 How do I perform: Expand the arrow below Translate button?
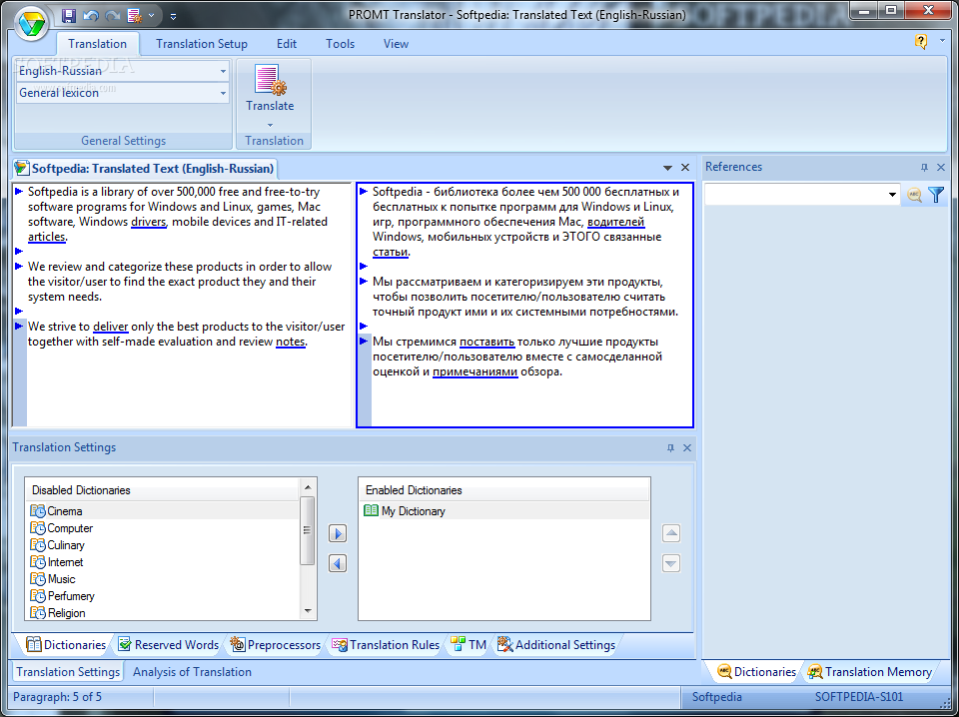coord(271,125)
